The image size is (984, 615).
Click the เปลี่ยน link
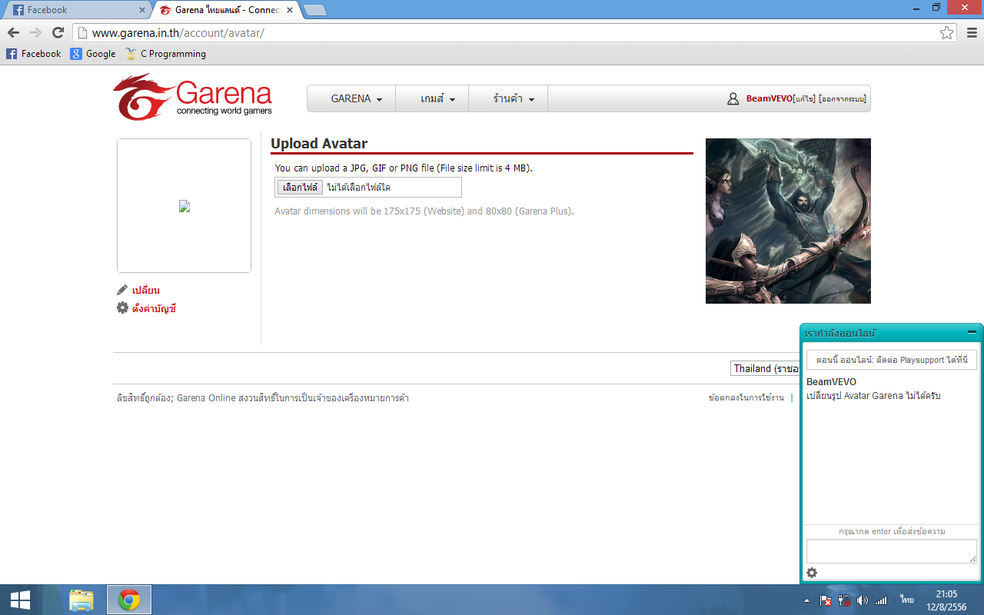click(146, 291)
